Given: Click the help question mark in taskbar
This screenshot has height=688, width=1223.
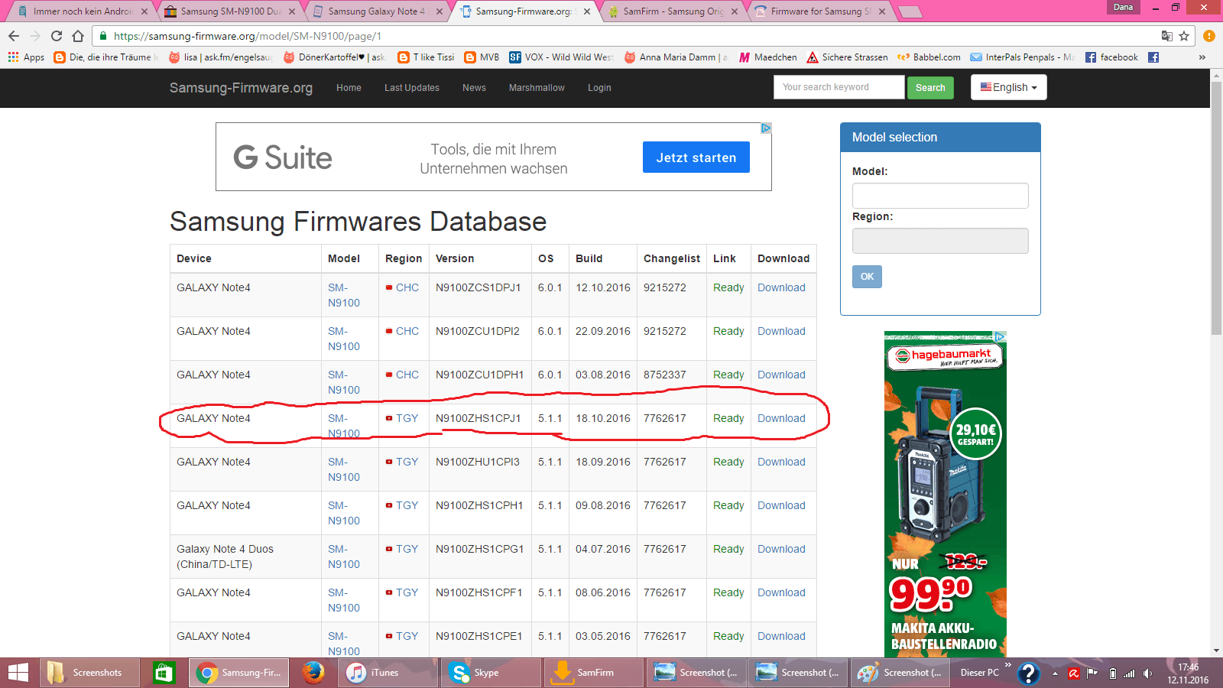Looking at the screenshot, I should [x=1029, y=673].
